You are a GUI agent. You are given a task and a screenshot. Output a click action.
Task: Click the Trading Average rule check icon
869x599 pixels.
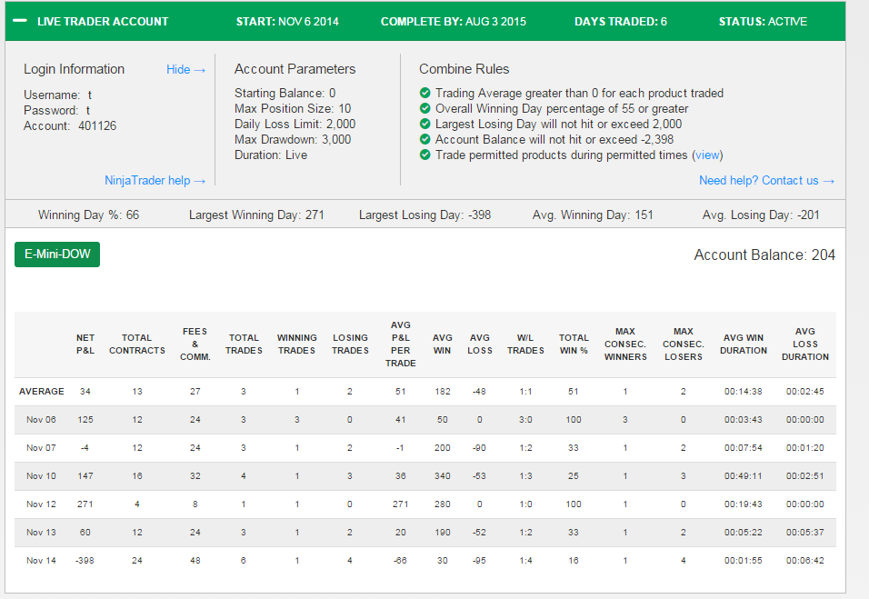click(x=425, y=93)
